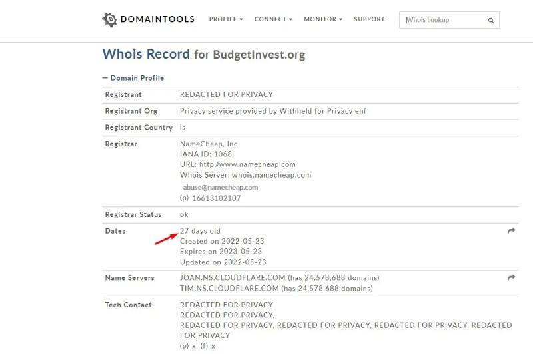Viewport: 533px width, 354px height.
Task: Select 'Updated on 2022-05-23' date
Action: [x=223, y=262]
